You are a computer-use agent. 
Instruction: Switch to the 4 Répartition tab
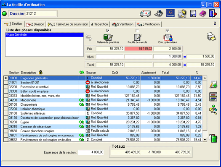point(99,24)
